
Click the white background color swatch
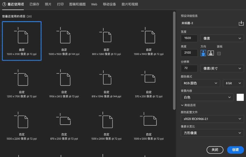coord(240,97)
